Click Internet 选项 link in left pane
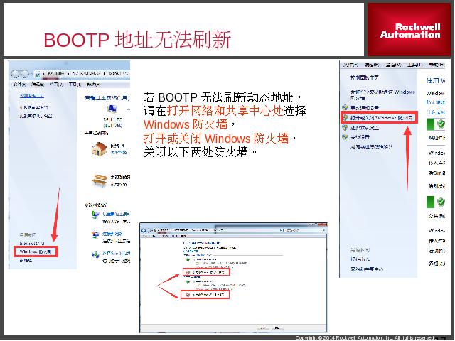Image resolution: width=455 pixels, height=341 pixels. (32, 243)
